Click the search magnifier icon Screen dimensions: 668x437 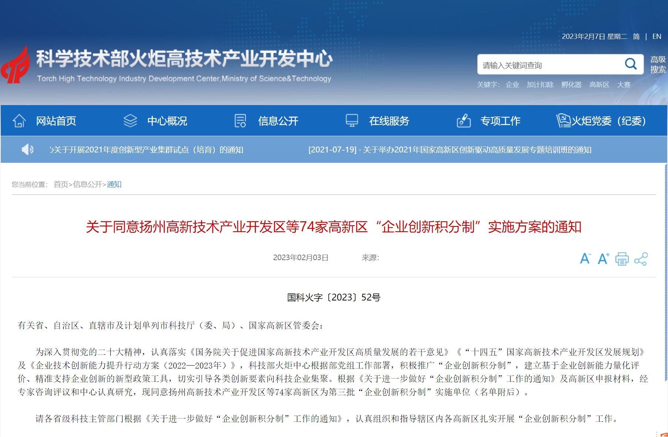631,64
